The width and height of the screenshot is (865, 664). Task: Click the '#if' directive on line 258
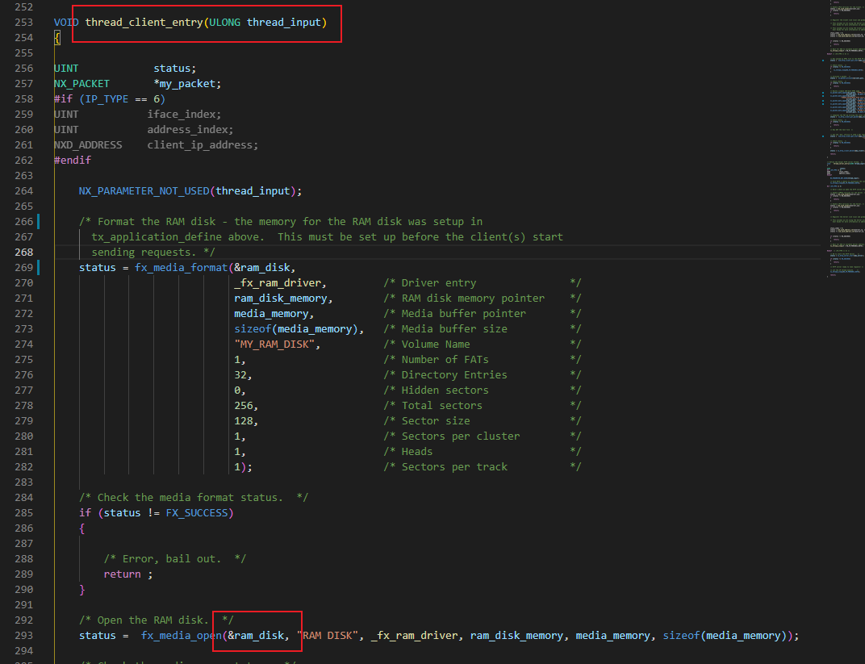[63, 99]
